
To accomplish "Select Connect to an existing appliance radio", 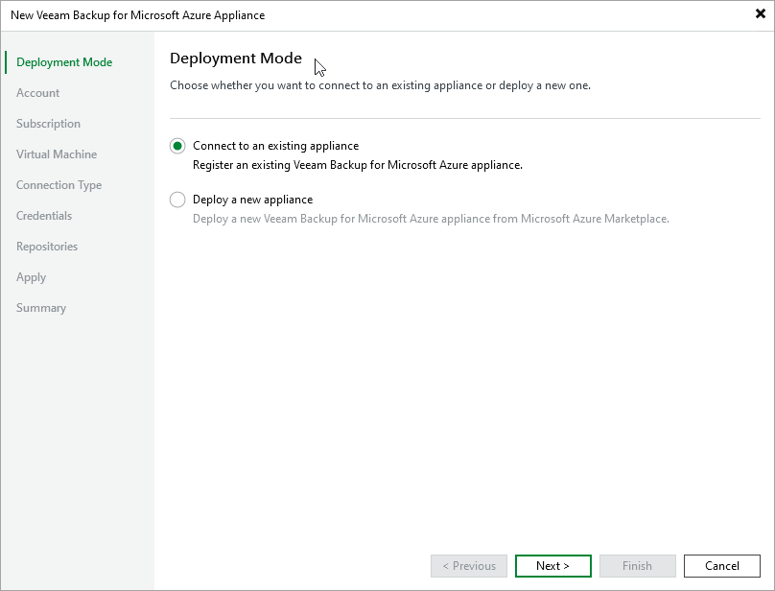I will (177, 146).
